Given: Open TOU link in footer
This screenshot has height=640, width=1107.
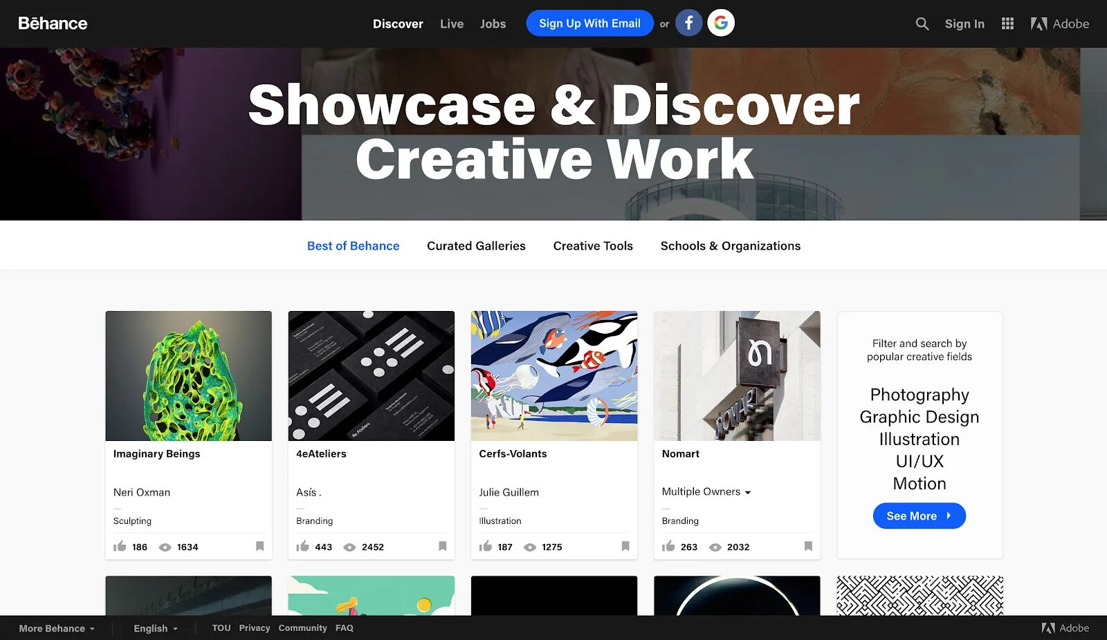Looking at the screenshot, I should pos(221,628).
